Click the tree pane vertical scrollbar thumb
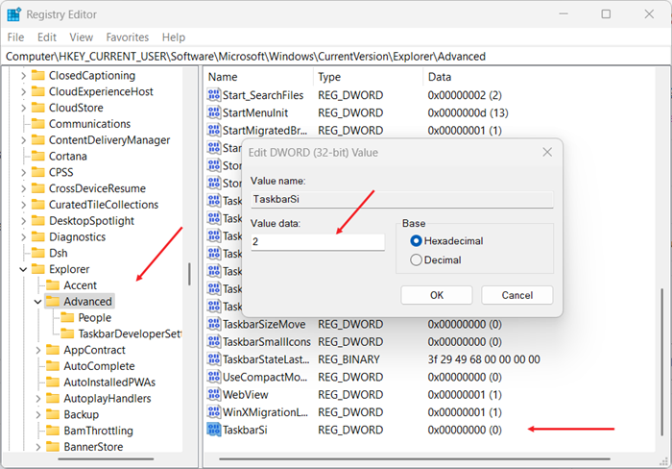This screenshot has height=469, width=672. 189,274
